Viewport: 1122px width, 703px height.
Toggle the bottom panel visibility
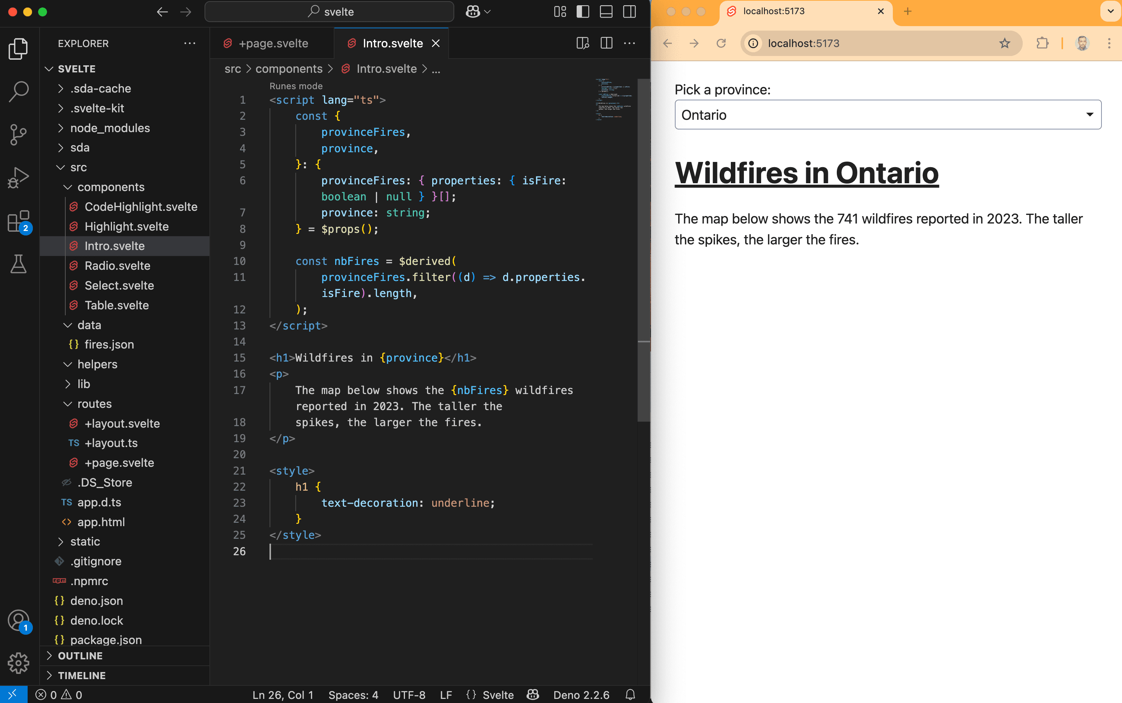(x=606, y=12)
